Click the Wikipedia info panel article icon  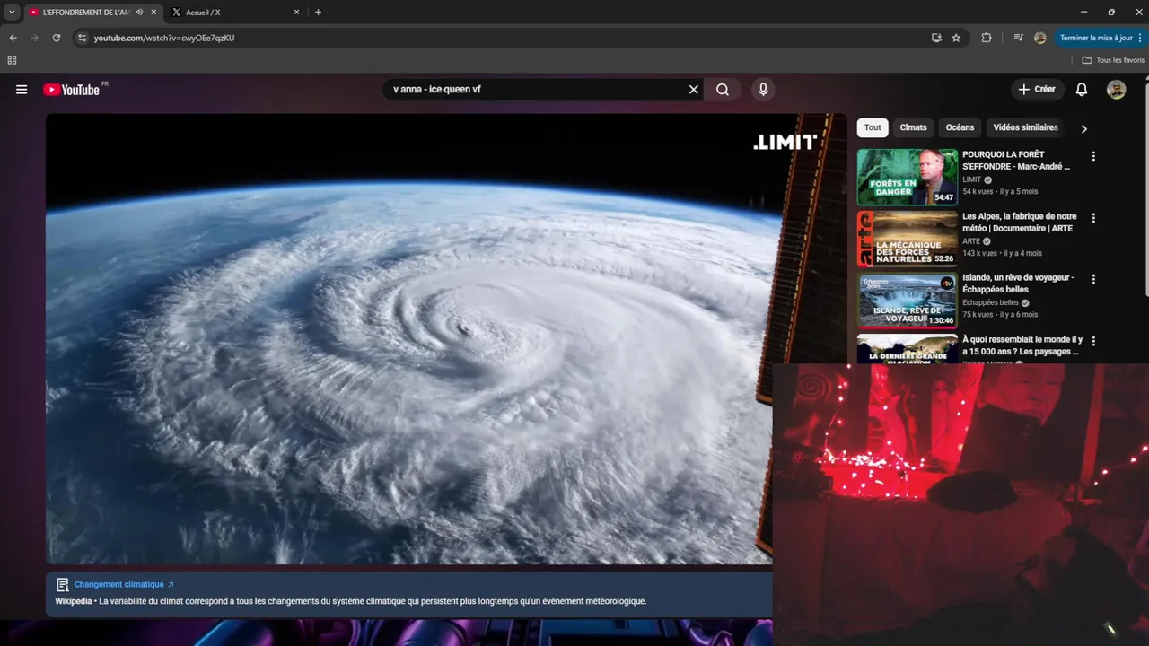62,585
